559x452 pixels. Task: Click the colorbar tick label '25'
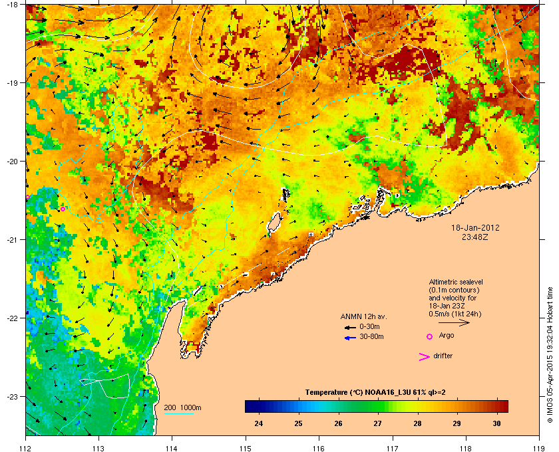point(298,423)
